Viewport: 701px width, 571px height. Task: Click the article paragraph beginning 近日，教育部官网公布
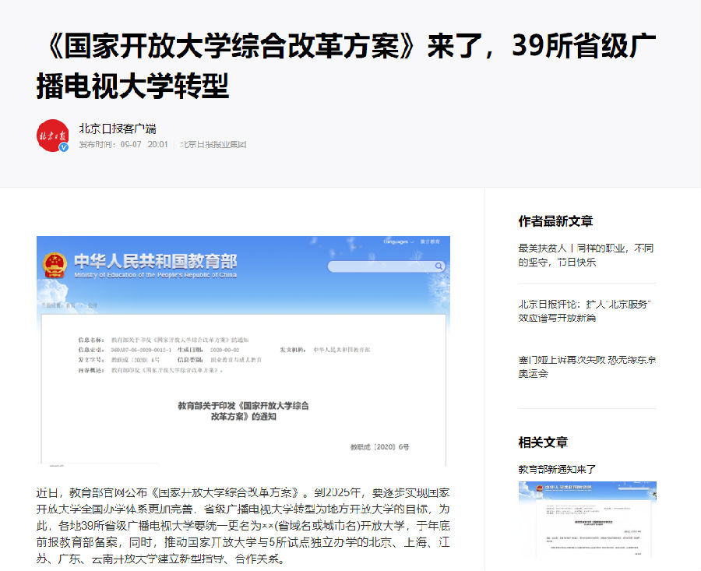click(243, 526)
